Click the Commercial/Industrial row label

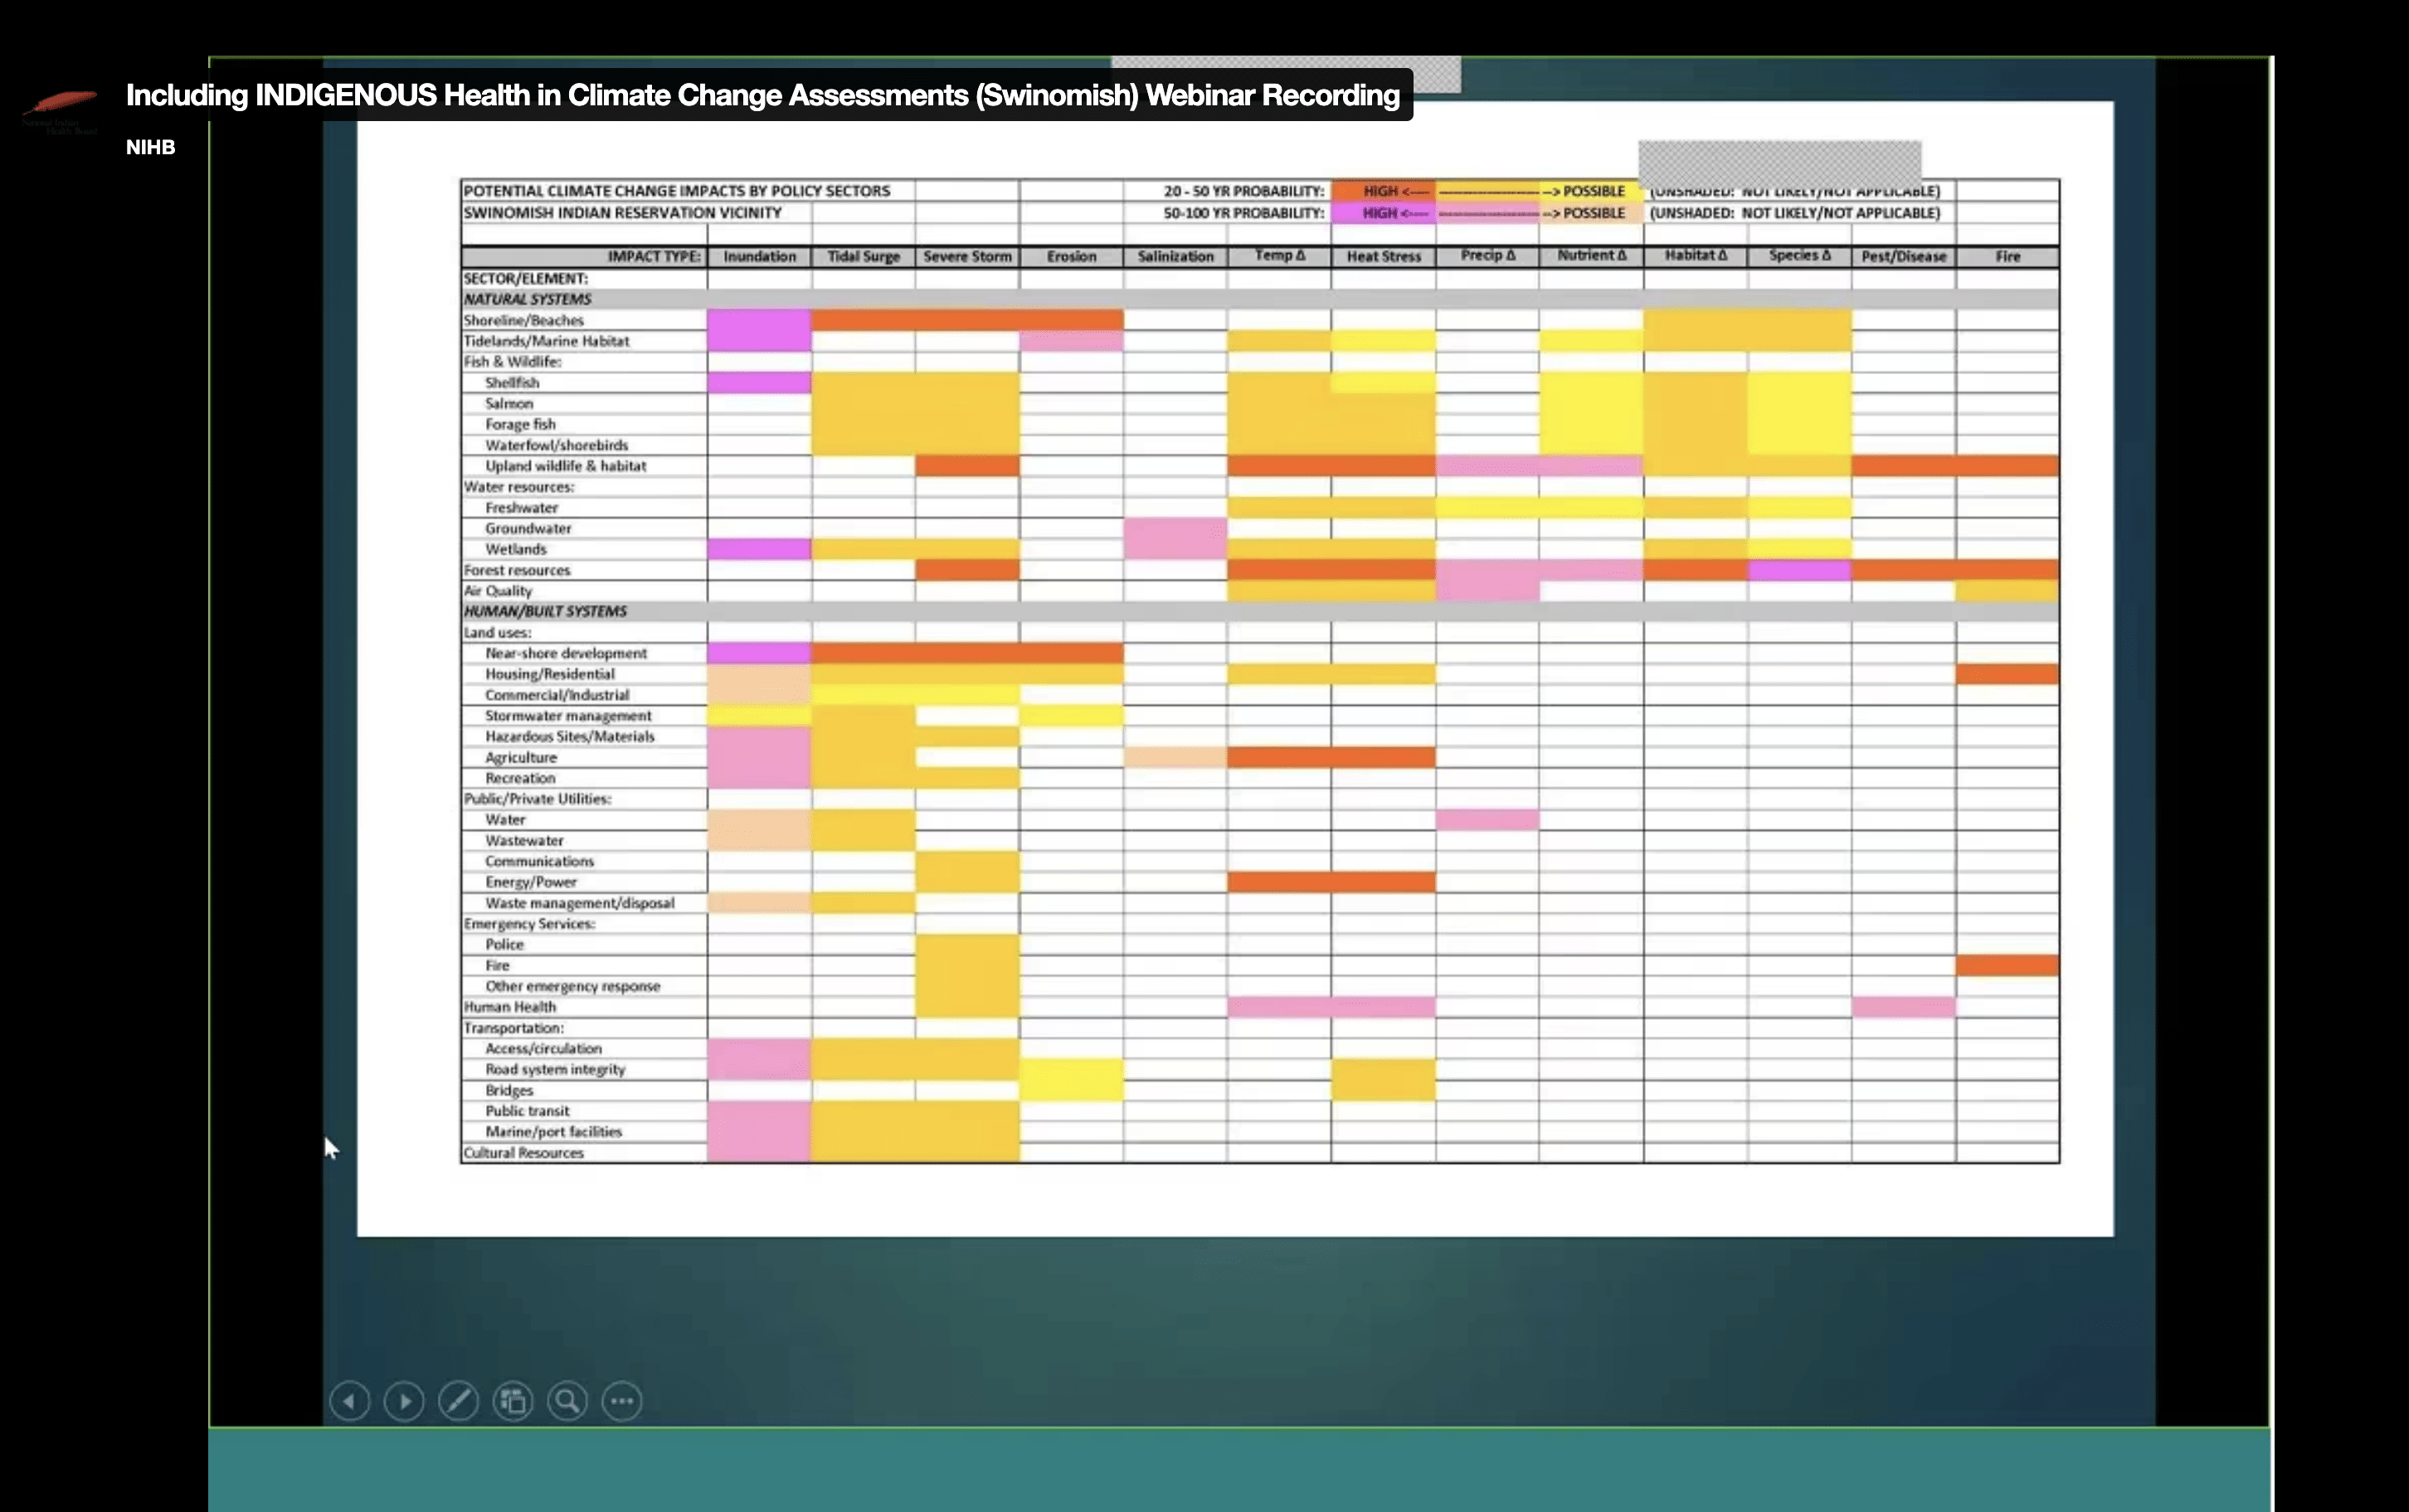557,695
